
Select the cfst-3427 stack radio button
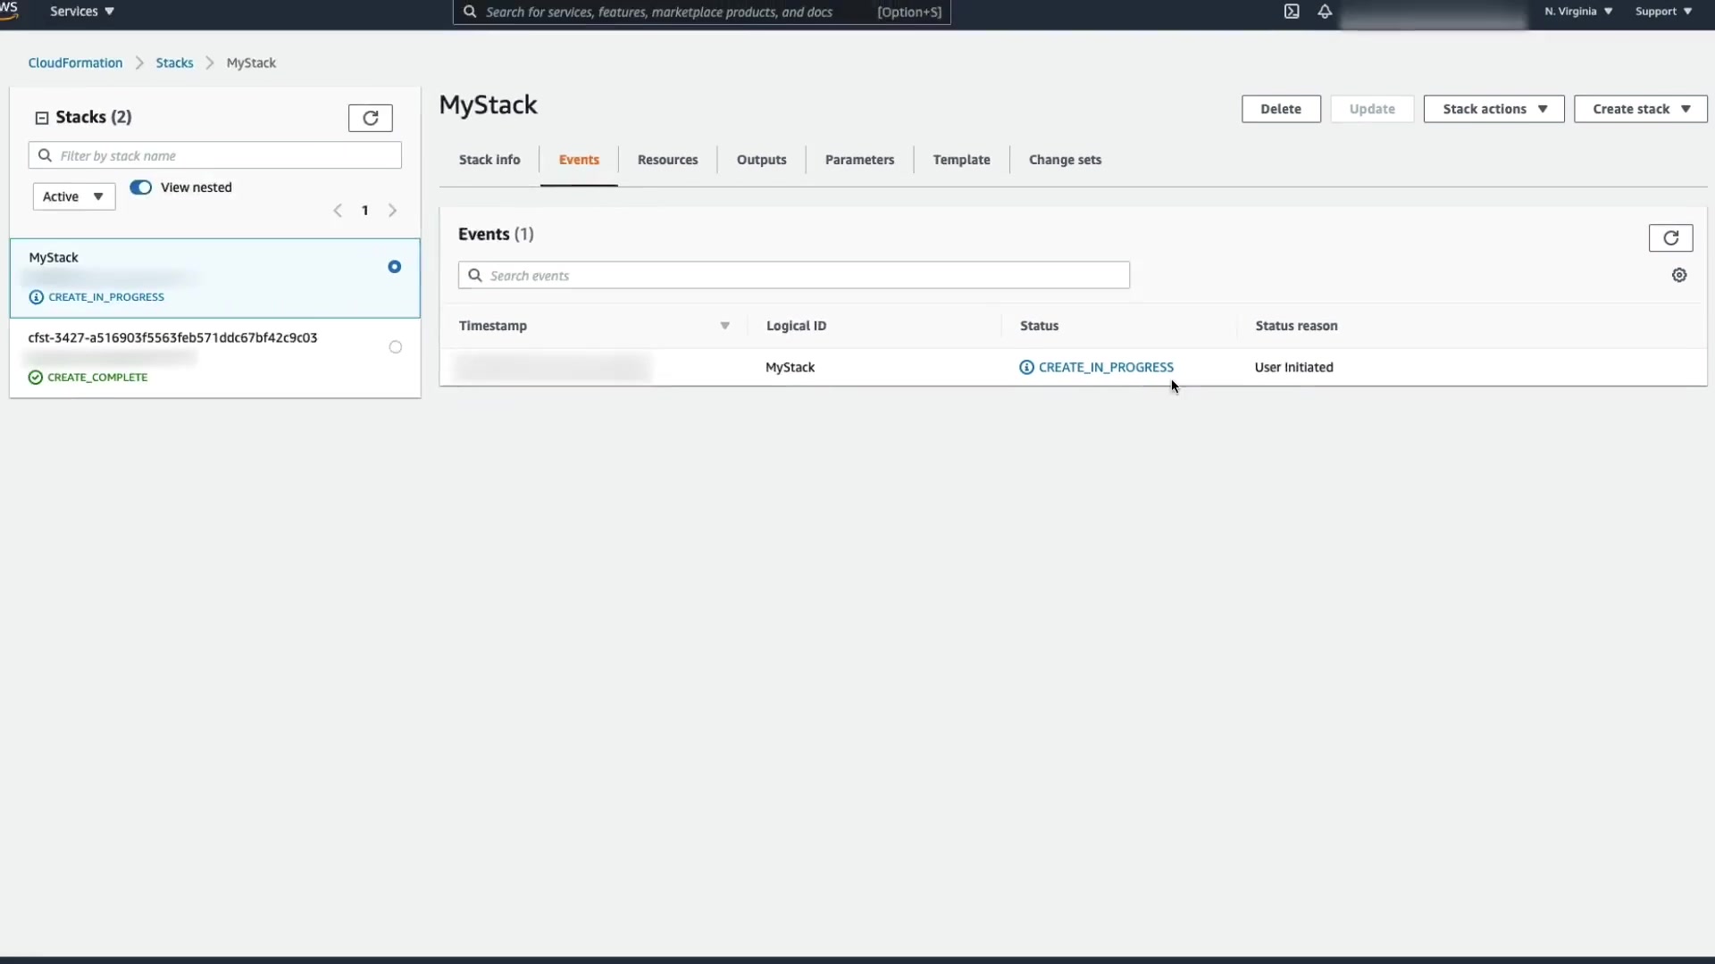tap(395, 347)
